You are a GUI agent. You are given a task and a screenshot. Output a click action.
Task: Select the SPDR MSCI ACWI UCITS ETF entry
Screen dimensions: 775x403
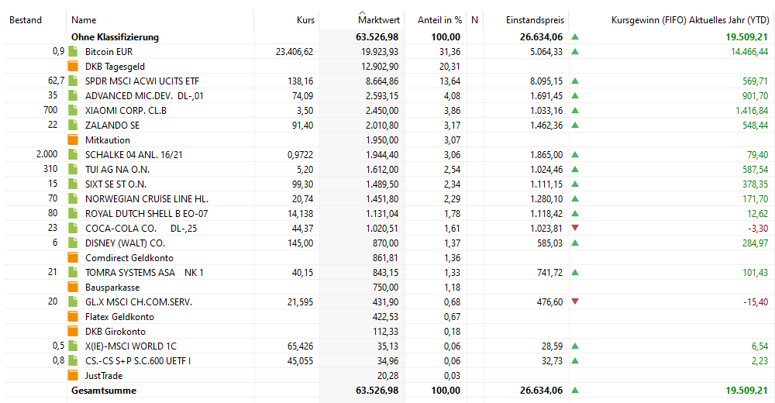142,81
